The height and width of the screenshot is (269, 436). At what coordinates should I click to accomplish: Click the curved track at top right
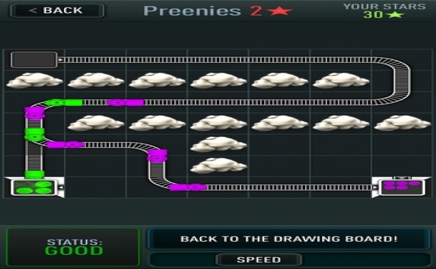point(394,80)
